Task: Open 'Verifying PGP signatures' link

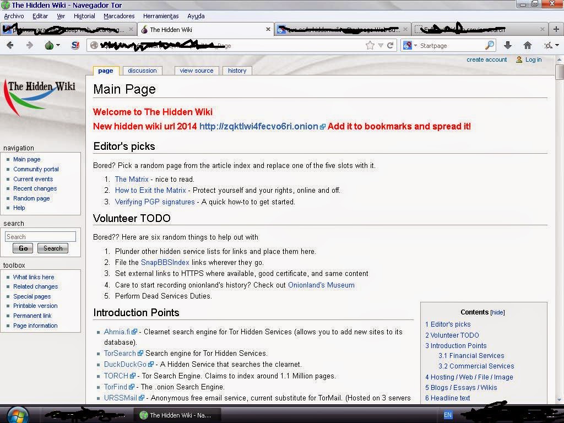Action: pyautogui.click(x=155, y=202)
